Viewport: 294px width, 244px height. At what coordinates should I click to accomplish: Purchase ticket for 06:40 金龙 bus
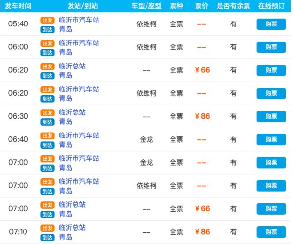271,139
